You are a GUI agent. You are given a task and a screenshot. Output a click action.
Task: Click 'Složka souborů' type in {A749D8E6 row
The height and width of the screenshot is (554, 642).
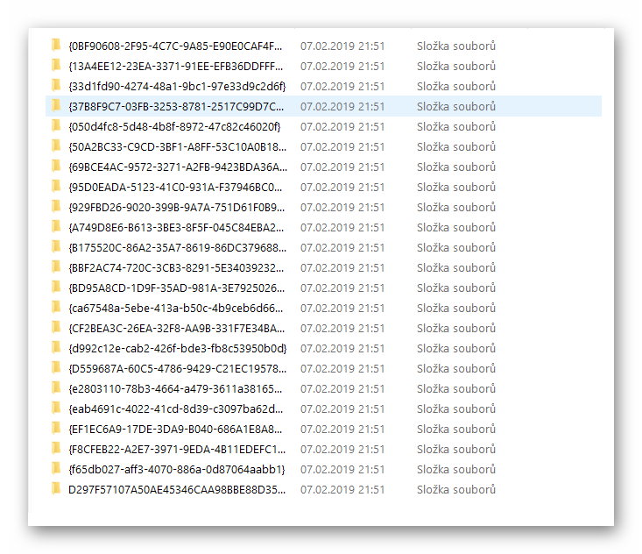coord(456,227)
